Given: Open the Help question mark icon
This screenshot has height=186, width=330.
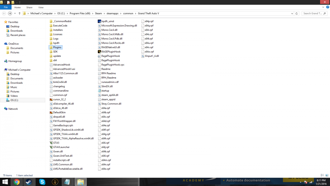Looking at the screenshot, I should click(x=327, y=7).
